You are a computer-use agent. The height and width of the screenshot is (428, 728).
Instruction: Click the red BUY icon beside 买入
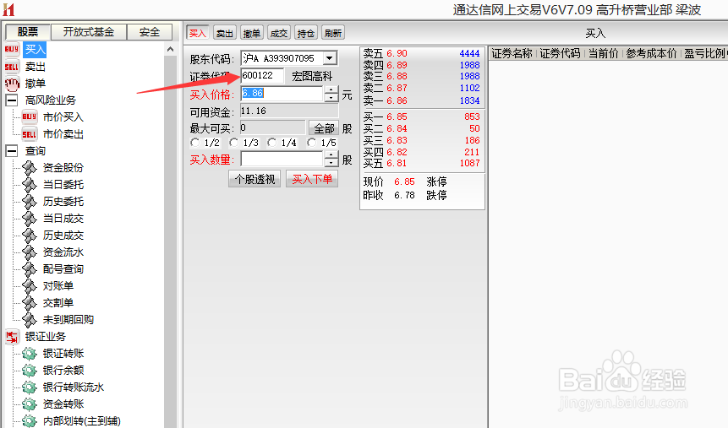12,50
